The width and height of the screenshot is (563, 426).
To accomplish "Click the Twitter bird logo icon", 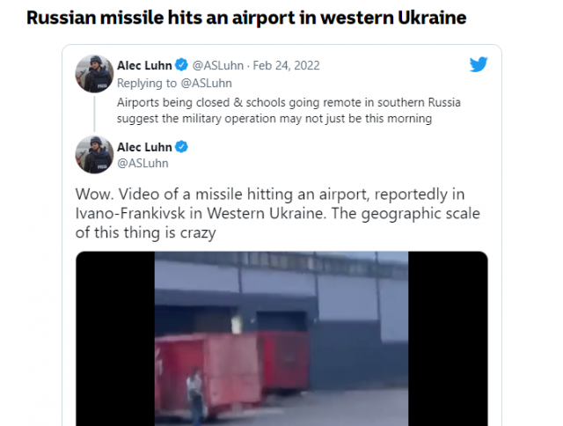I will click(479, 64).
